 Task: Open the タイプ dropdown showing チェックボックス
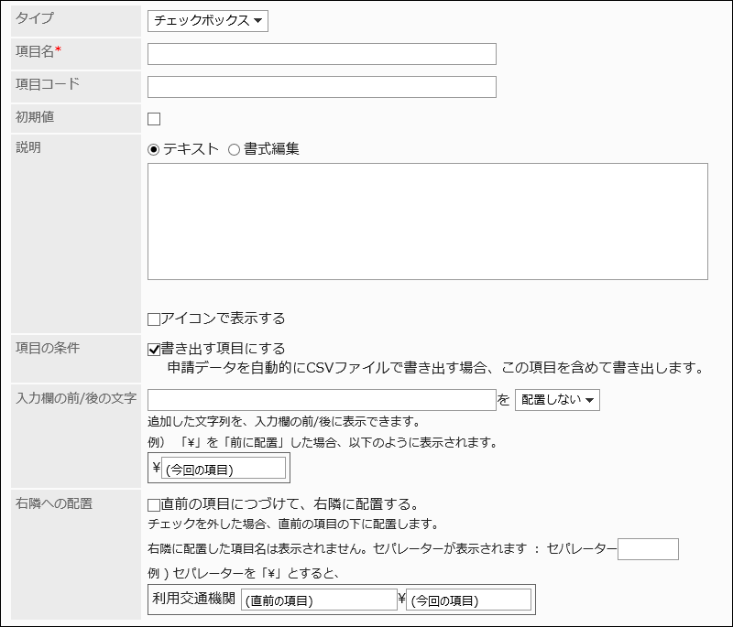coord(208,21)
